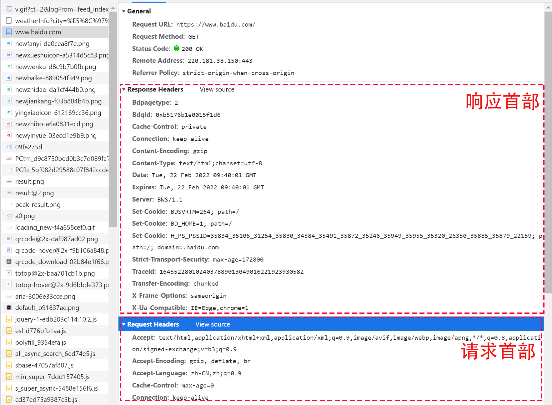Click the newxueshuicon-a5314d5c83 image icon
Image resolution: width=552 pixels, height=405 pixels.
pyautogui.click(x=9, y=55)
